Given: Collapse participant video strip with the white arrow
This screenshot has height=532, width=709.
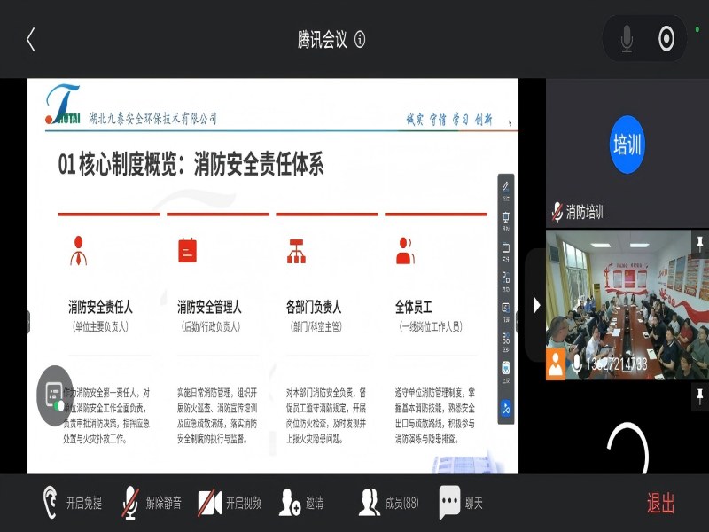Looking at the screenshot, I should [536, 305].
